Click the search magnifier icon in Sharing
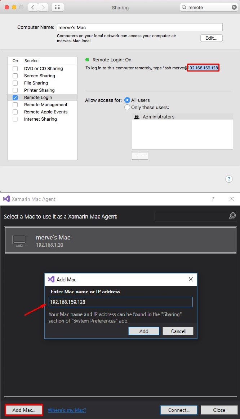This screenshot has width=240, height=419. pos(184,7)
